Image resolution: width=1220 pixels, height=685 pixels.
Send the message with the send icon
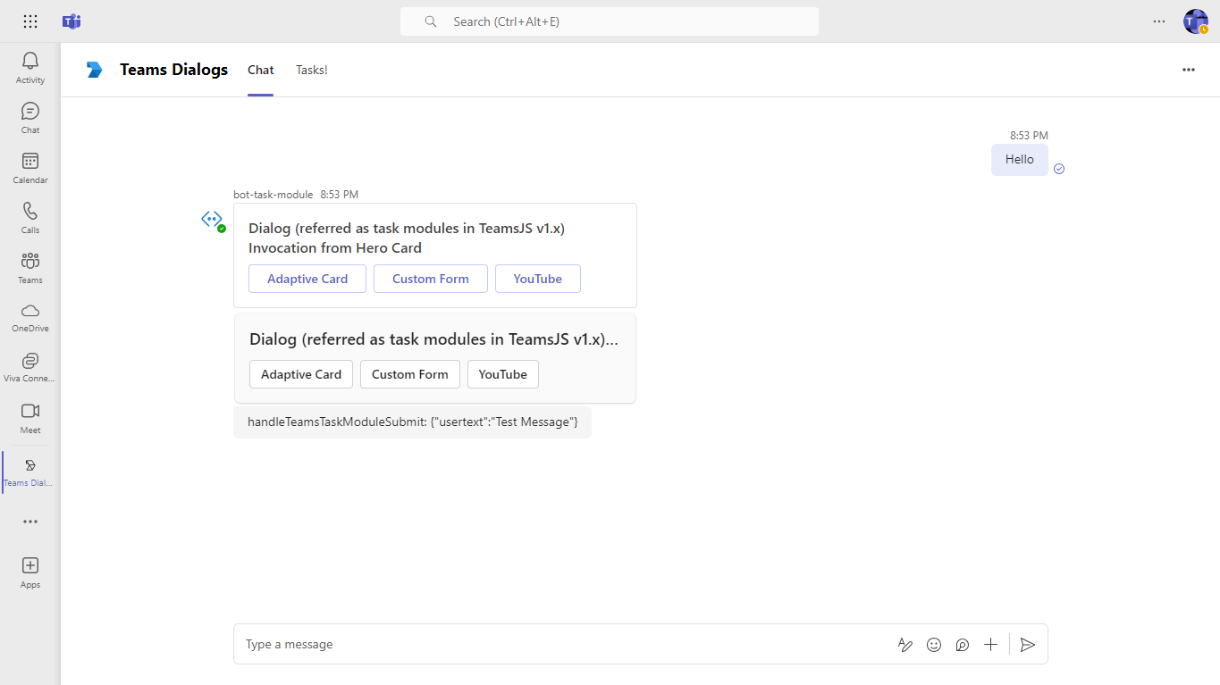click(1027, 644)
